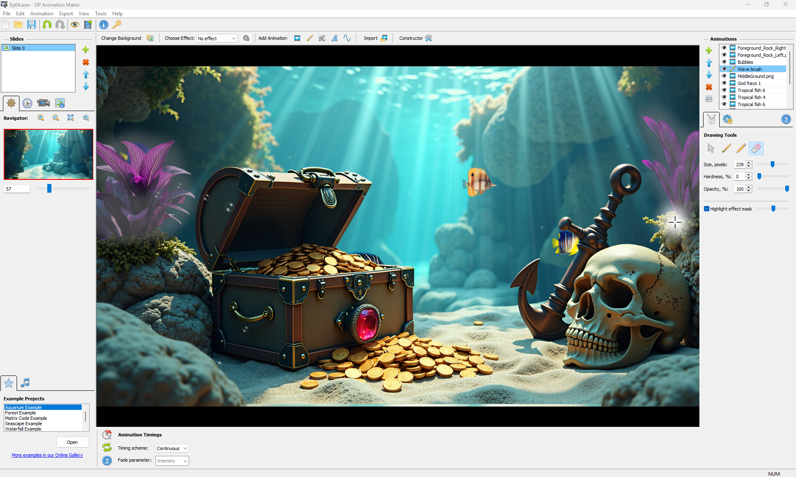
Task: Click the Constructor tools icon
Action: (429, 38)
